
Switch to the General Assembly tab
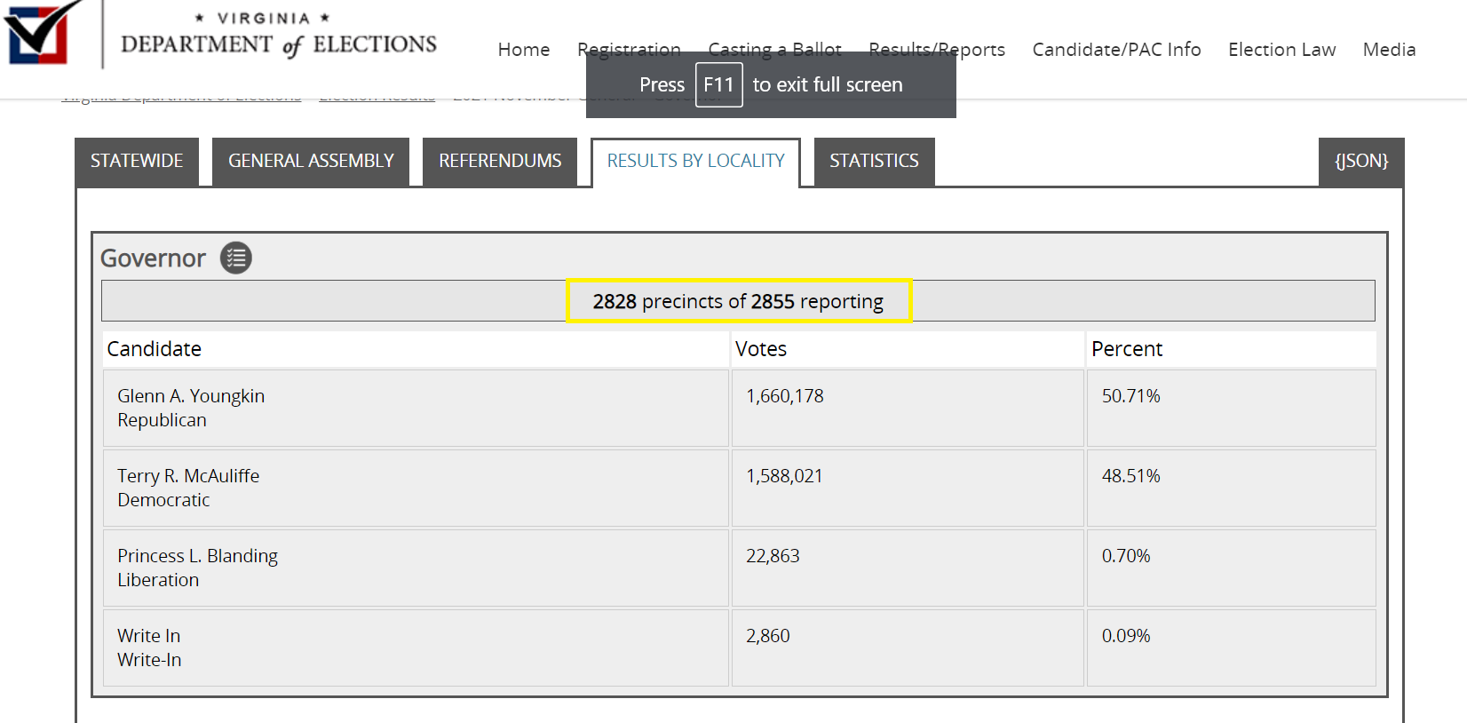pos(311,162)
